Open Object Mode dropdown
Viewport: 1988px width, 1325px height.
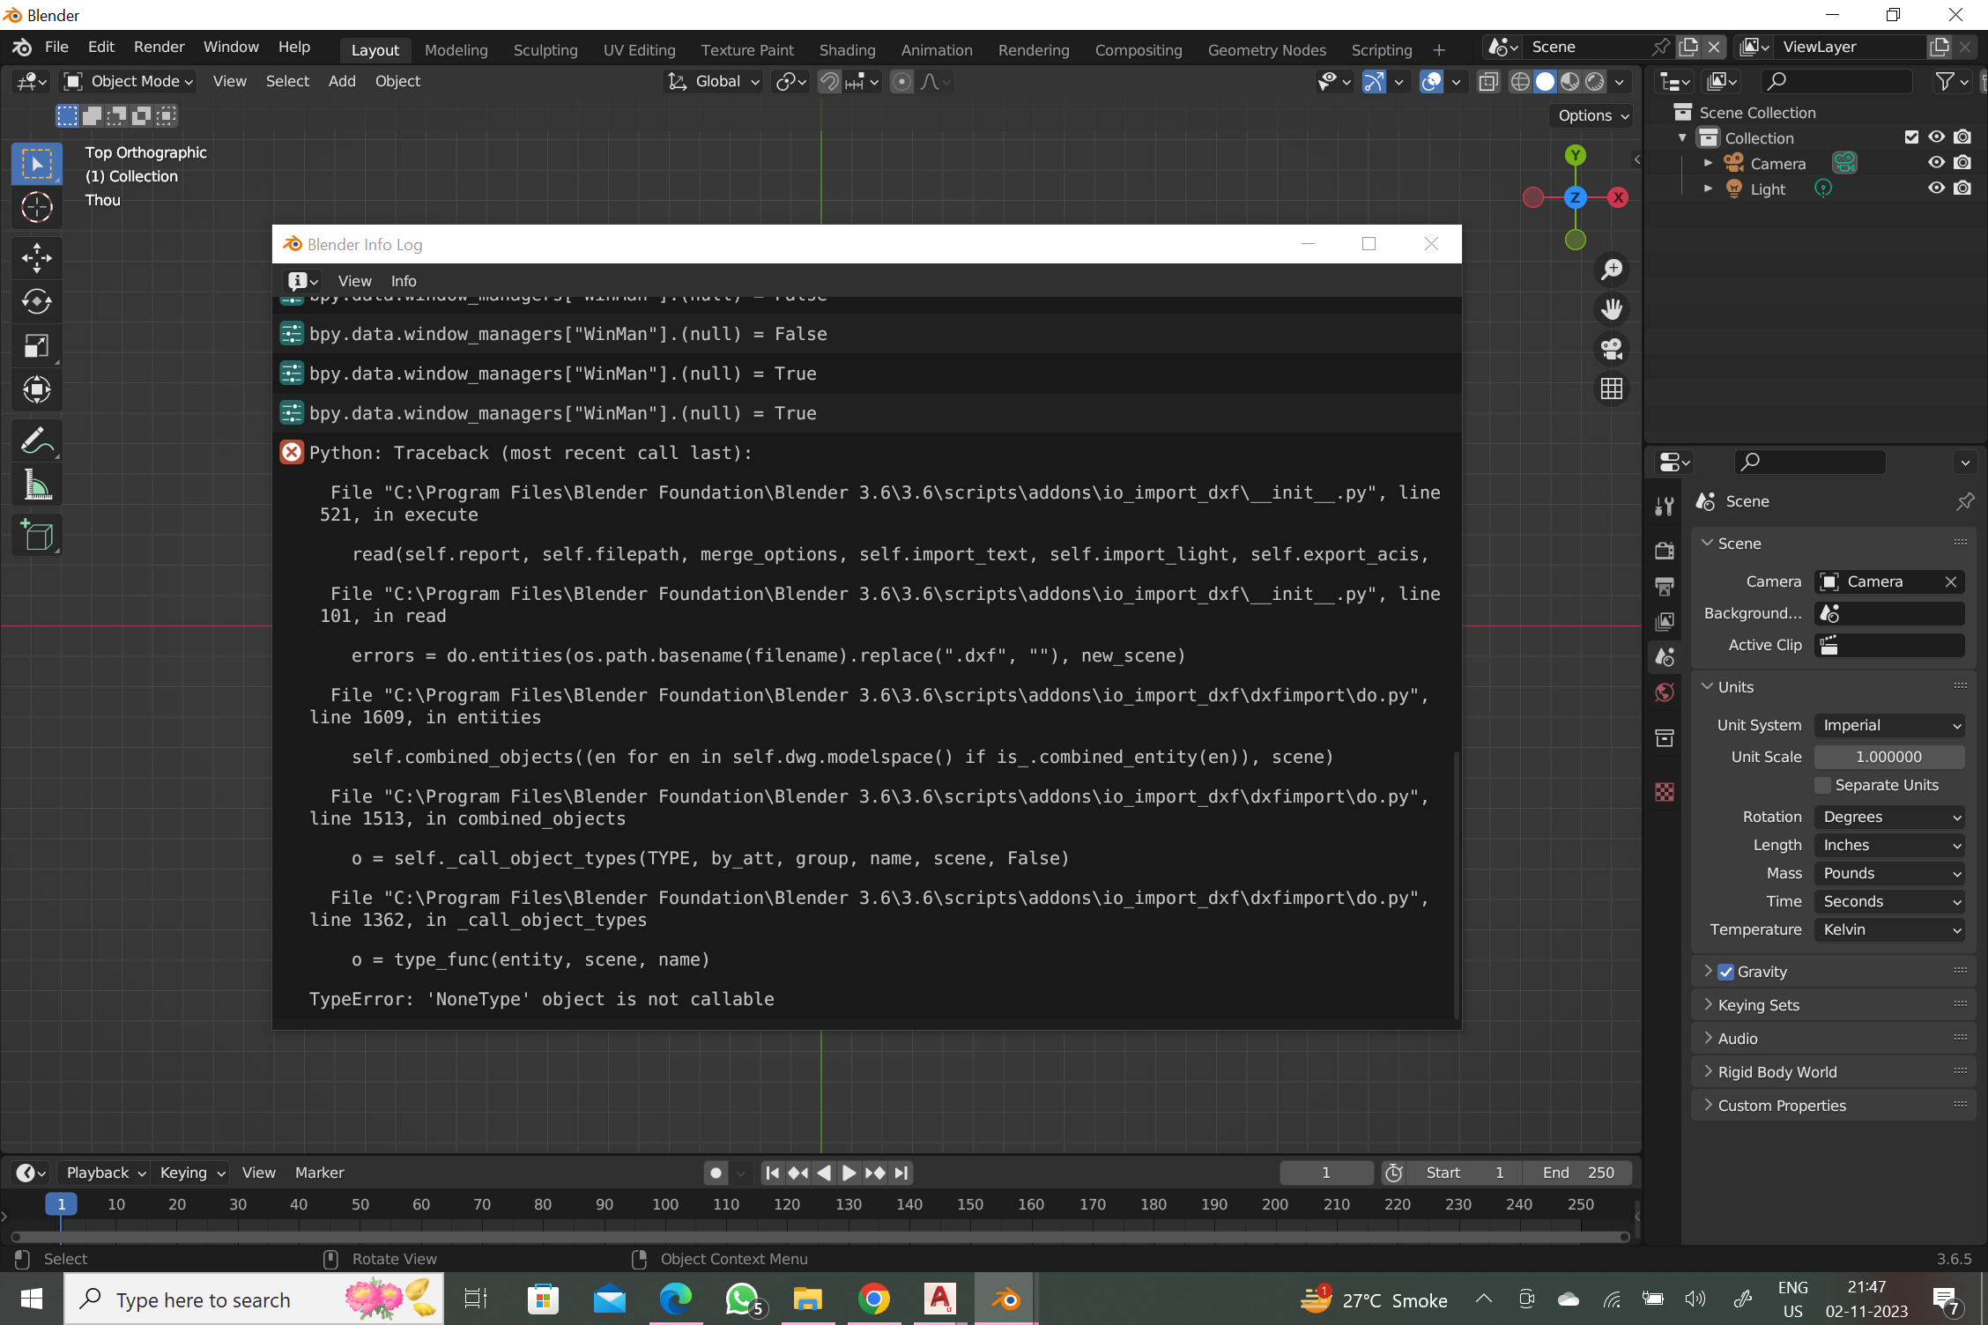(129, 82)
